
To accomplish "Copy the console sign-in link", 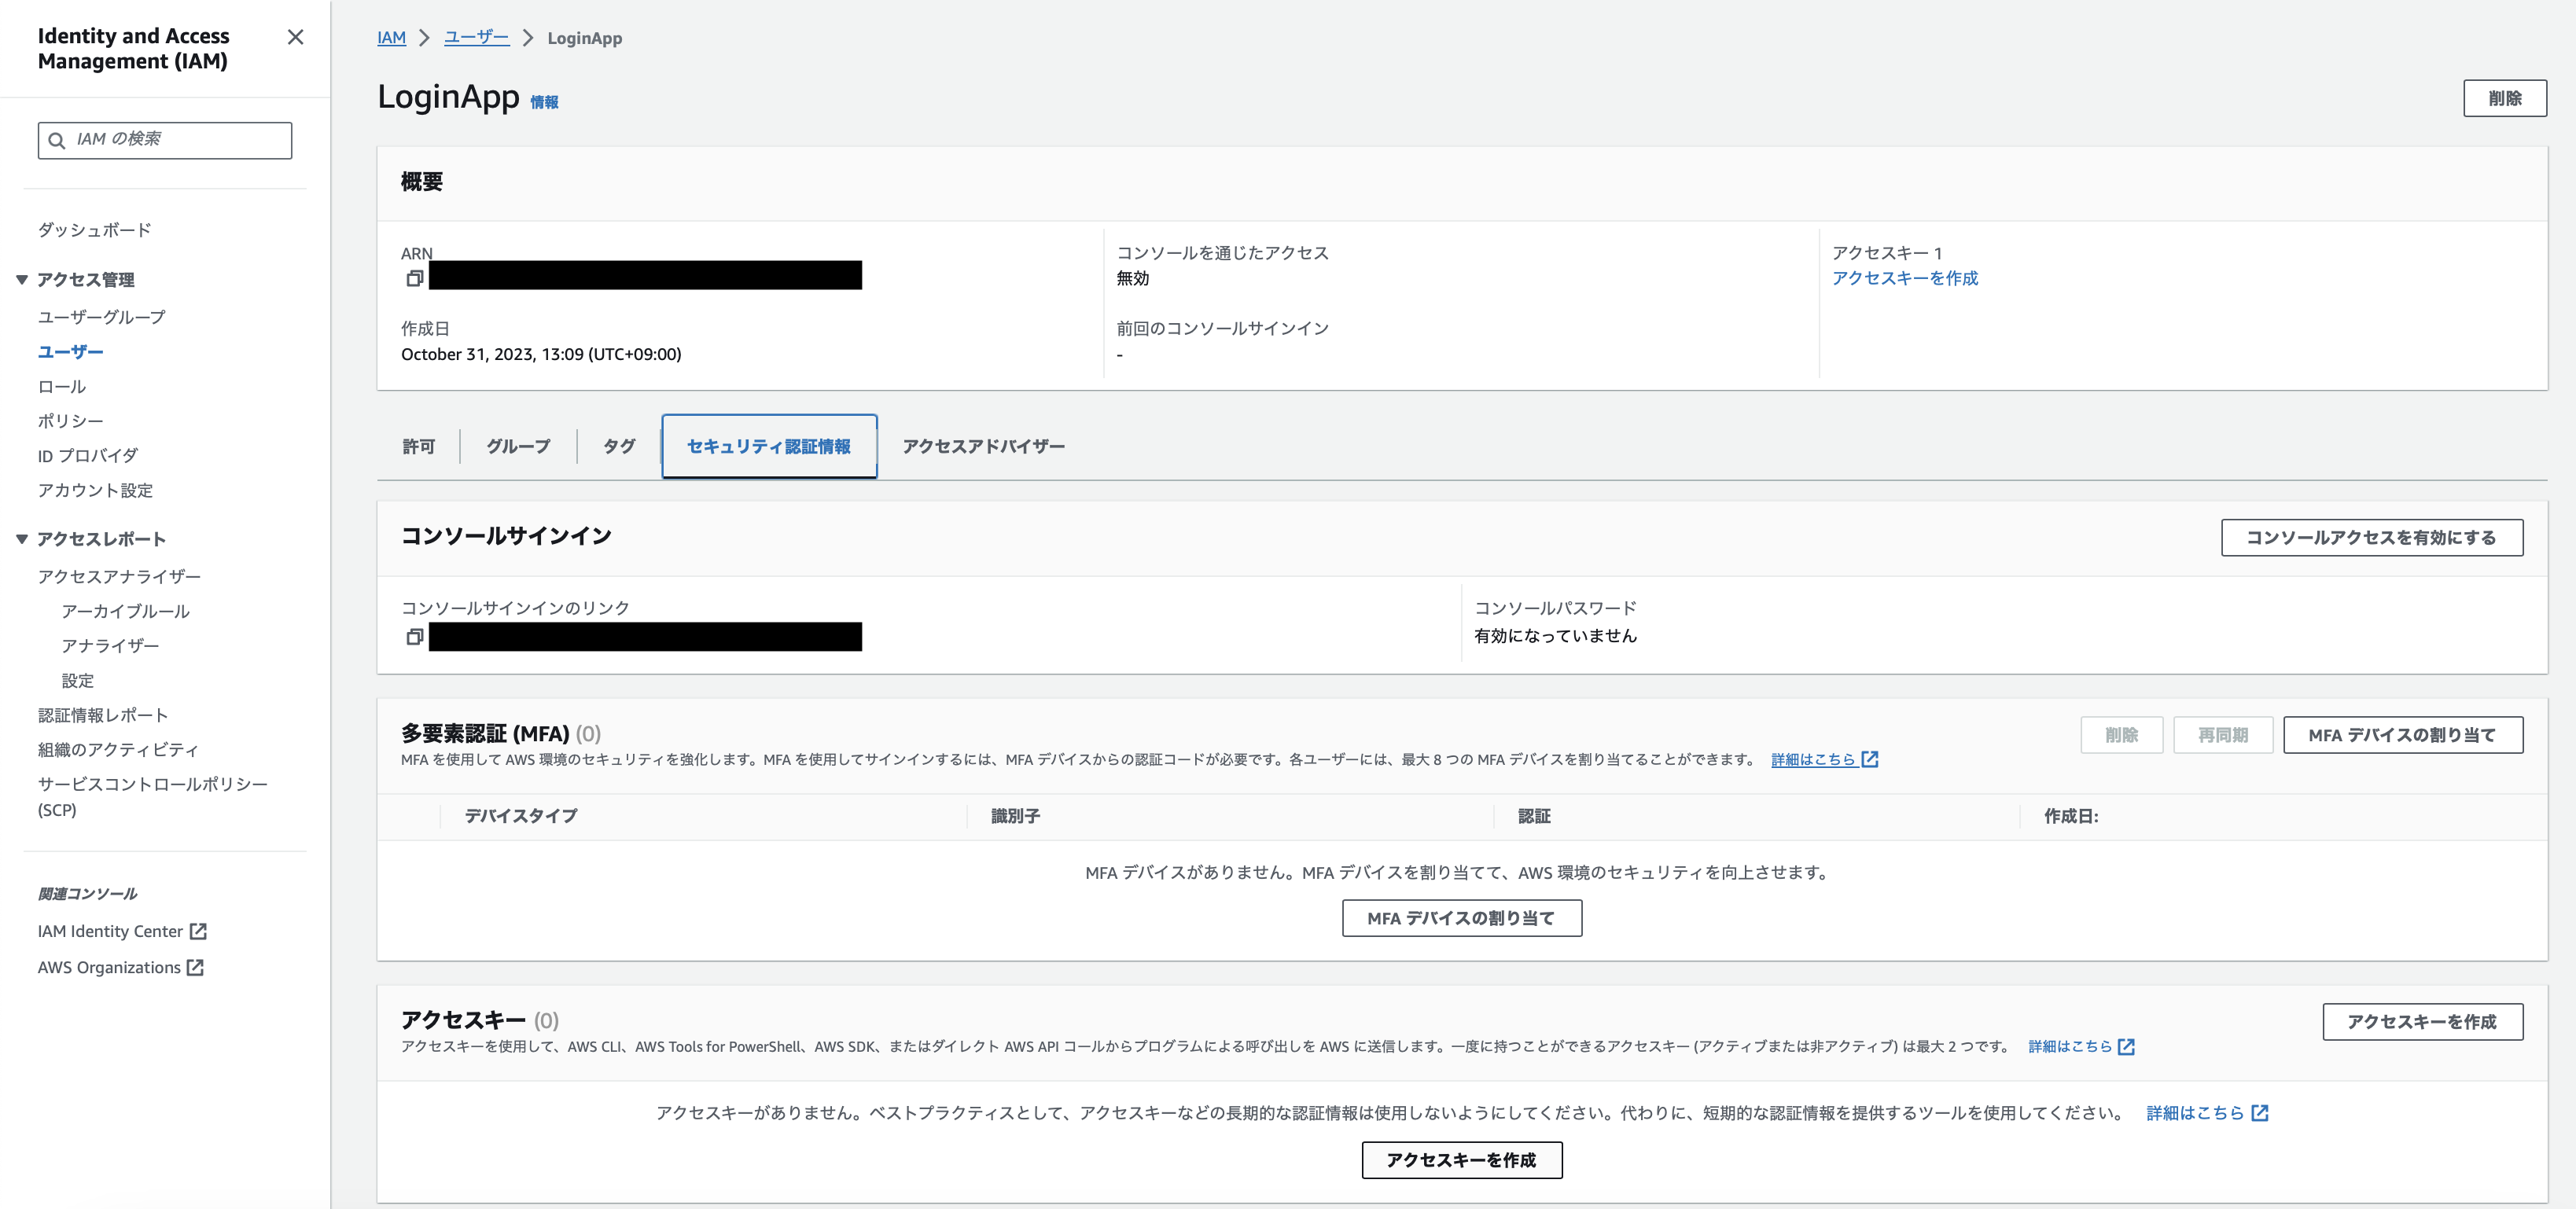I will [414, 636].
